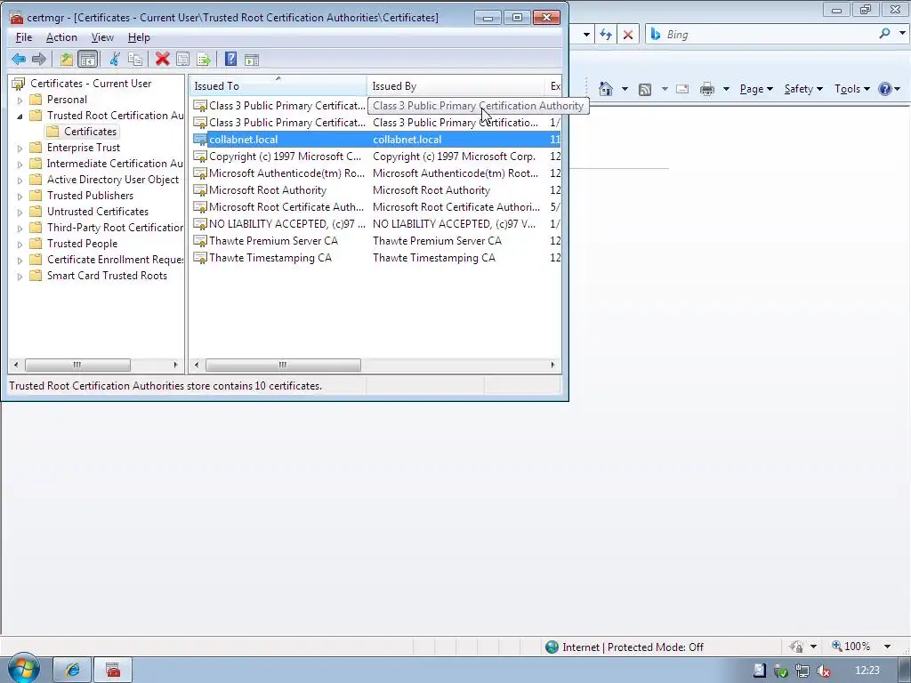Screen dimensions: 911x683
Task: Click the Show/Hide Action Pane icon
Action: point(252,60)
